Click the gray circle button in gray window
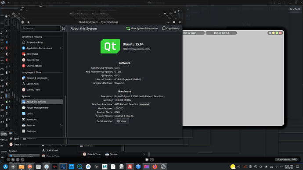Screen dimensions: 303x170 pos(270,33)
